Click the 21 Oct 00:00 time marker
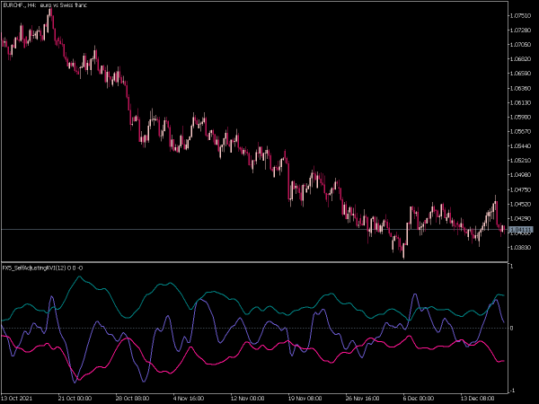 pyautogui.click(x=75, y=398)
